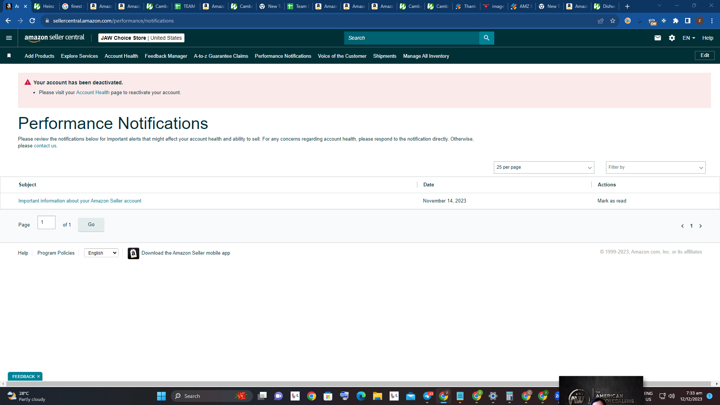Open the settings gear in Seller Central

[x=672, y=38]
